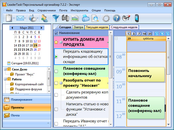Click the mailbox send-receive toolbar icon
This screenshot has width=174, height=130.
[32, 18]
